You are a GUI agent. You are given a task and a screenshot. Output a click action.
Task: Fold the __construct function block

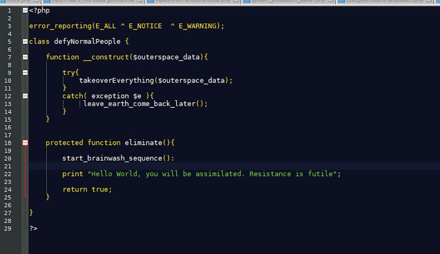click(25, 57)
